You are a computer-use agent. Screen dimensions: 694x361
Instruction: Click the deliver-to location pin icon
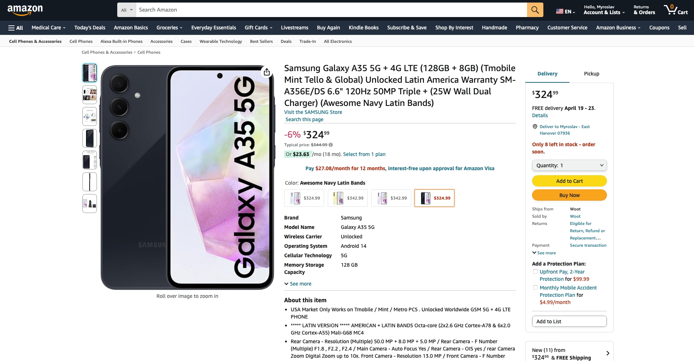coord(535,127)
